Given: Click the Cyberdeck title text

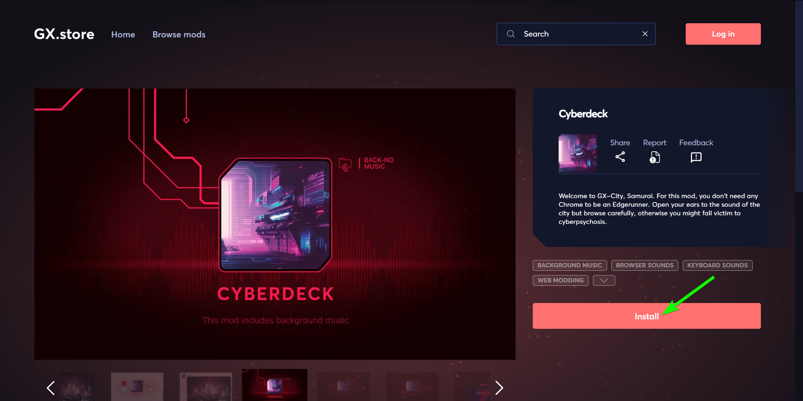Looking at the screenshot, I should click(x=583, y=114).
